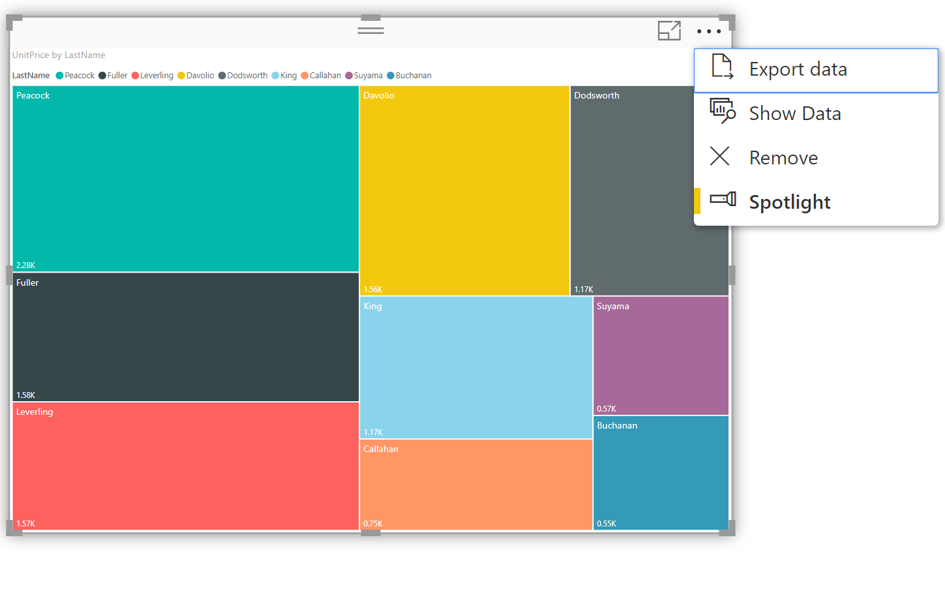
Task: Select the Davolio yellow treemap tile
Action: pos(464,189)
